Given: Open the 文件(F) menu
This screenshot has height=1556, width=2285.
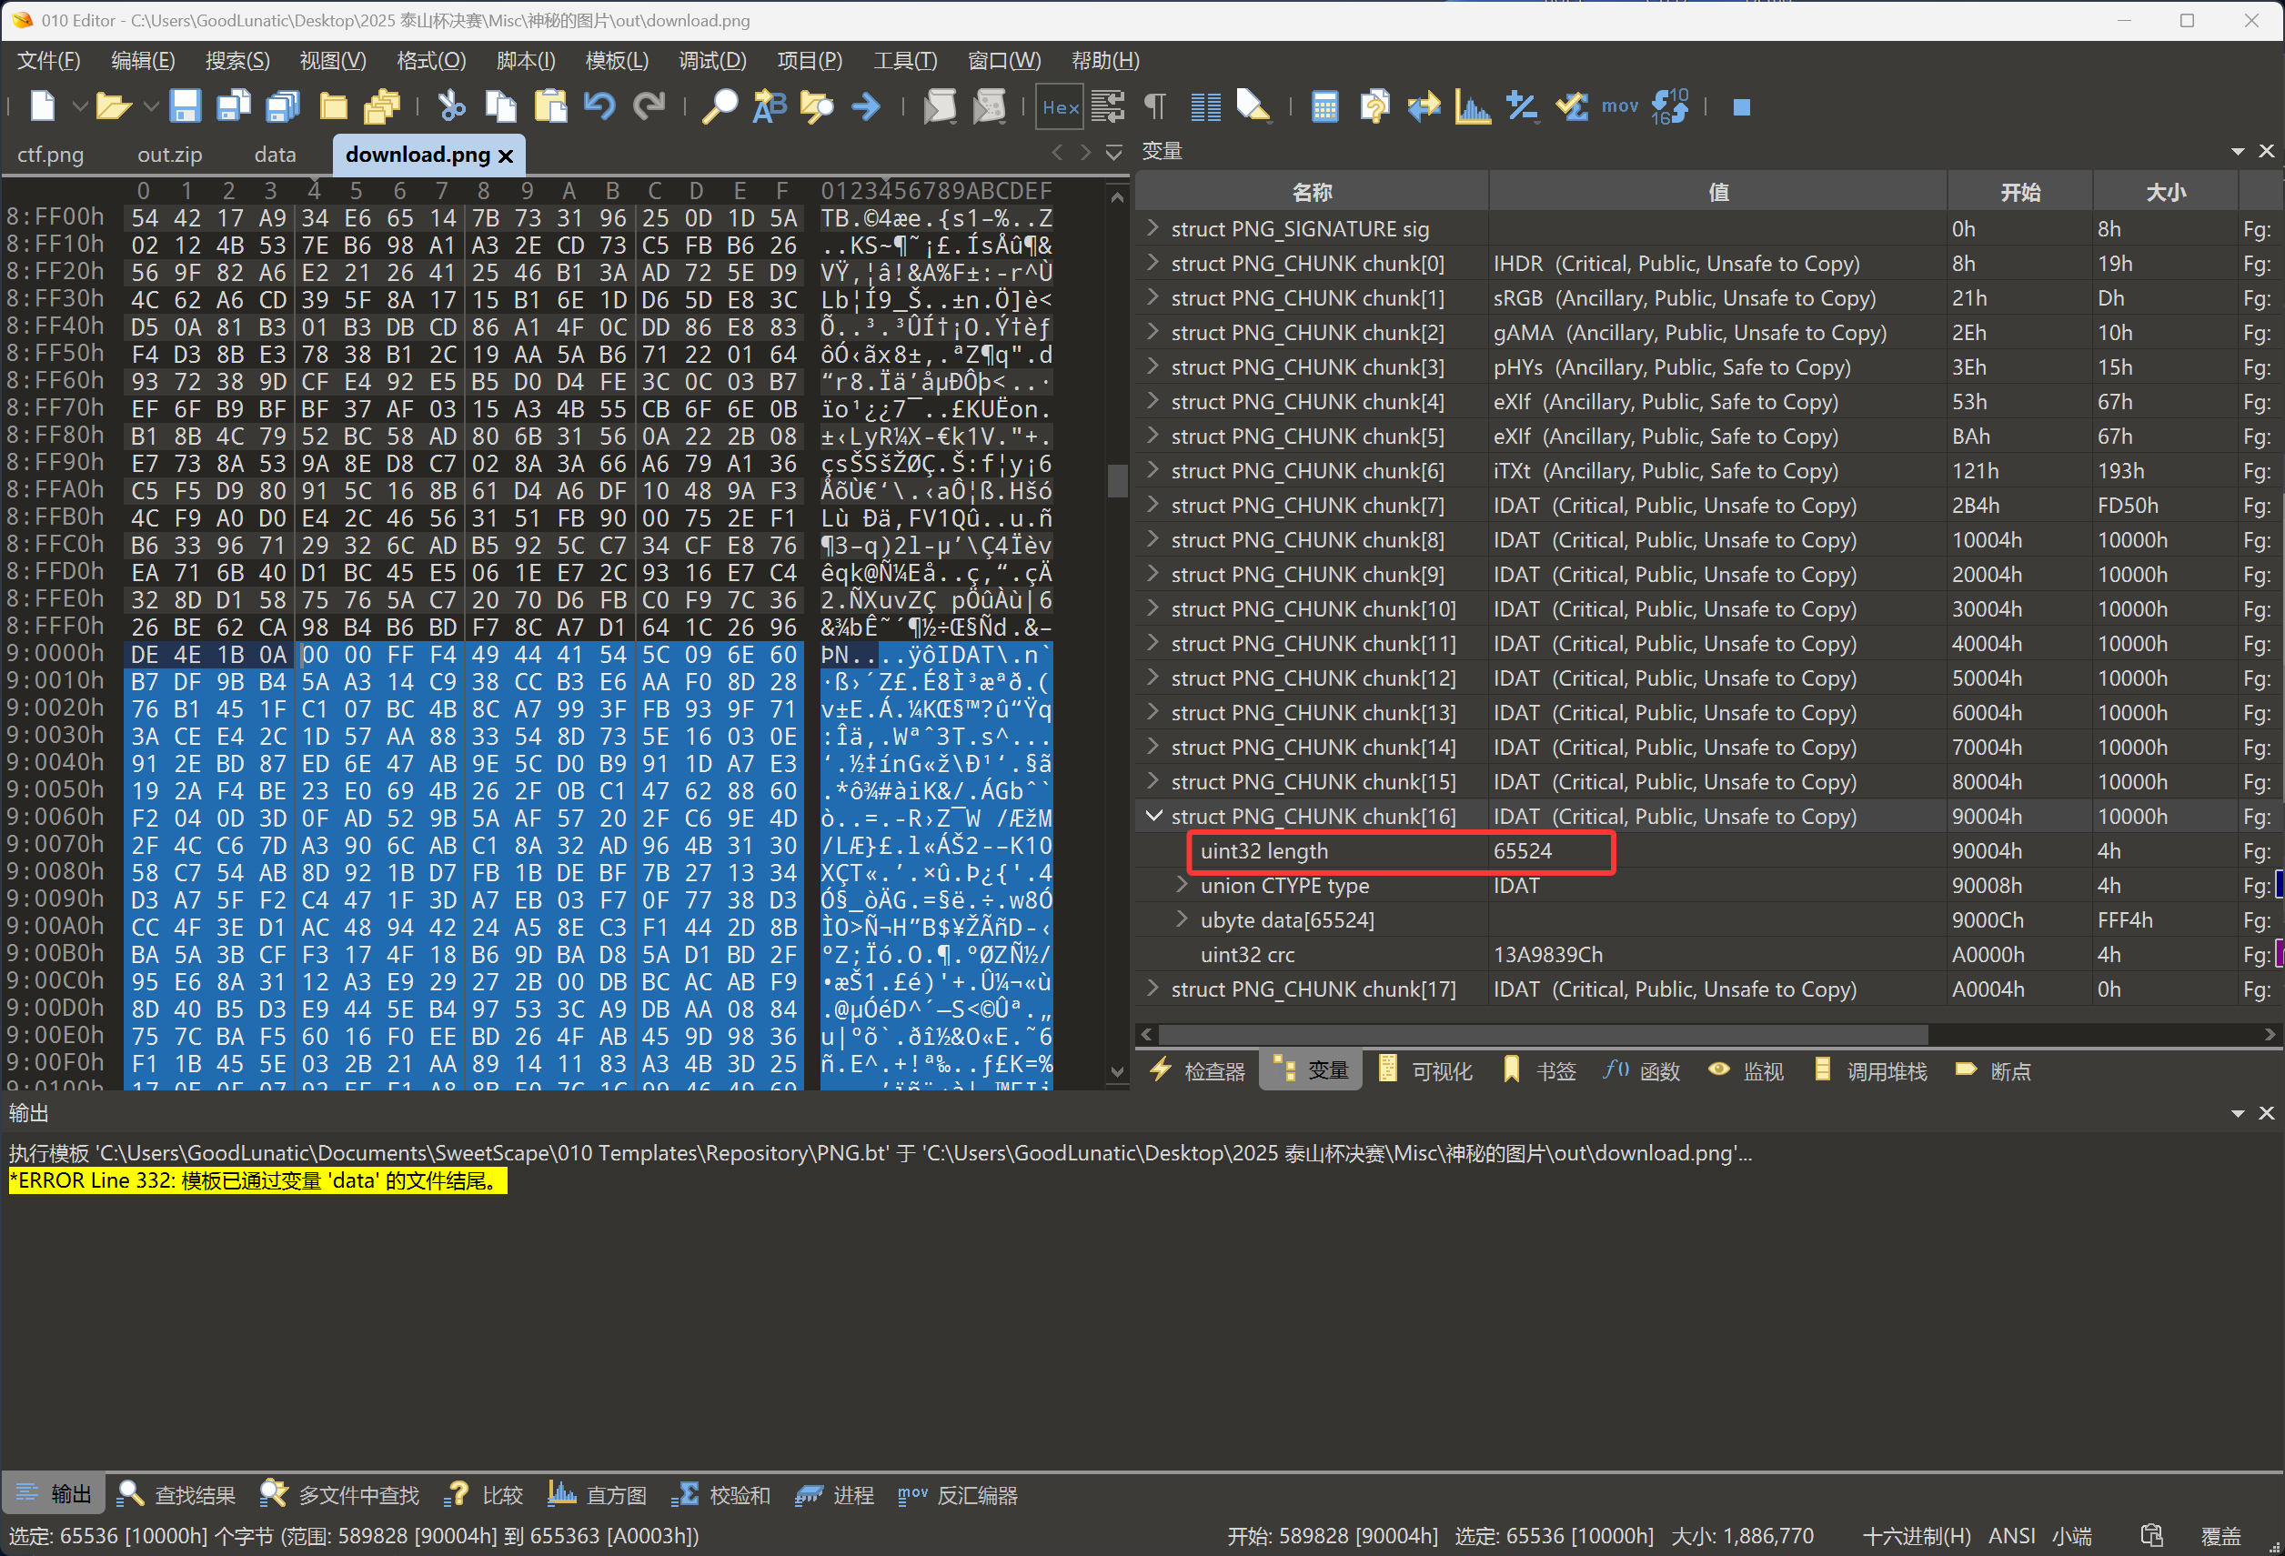Looking at the screenshot, I should point(48,61).
